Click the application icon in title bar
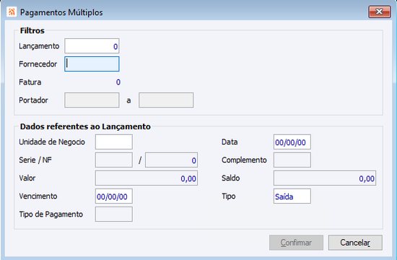397x260 pixels. 12,12
